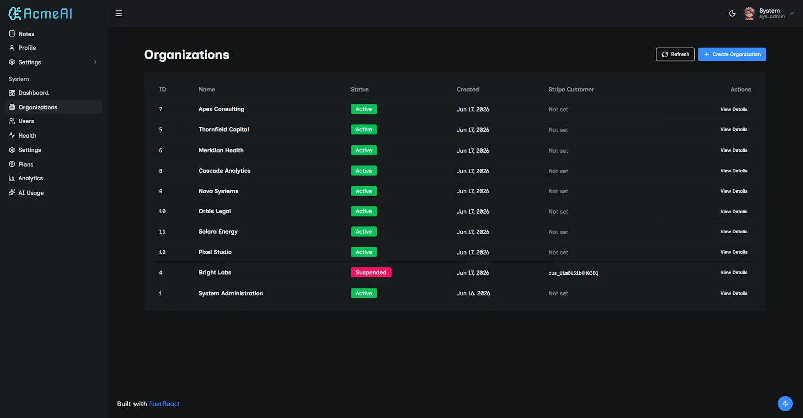The image size is (803, 418).
Task: Click the Create Organization button
Action: pos(732,54)
